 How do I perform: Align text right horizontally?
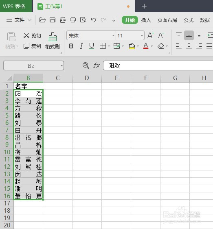click(x=199, y=46)
